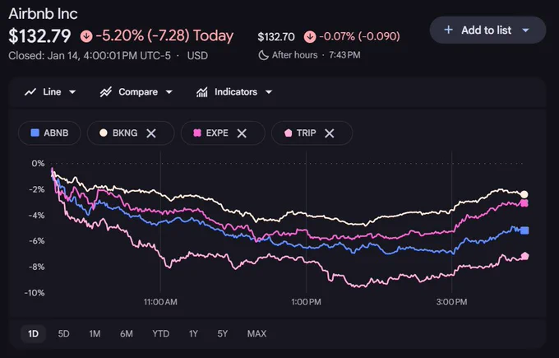Expand the Line chart type dropdown arrow
This screenshot has height=358, width=559.
(72, 92)
